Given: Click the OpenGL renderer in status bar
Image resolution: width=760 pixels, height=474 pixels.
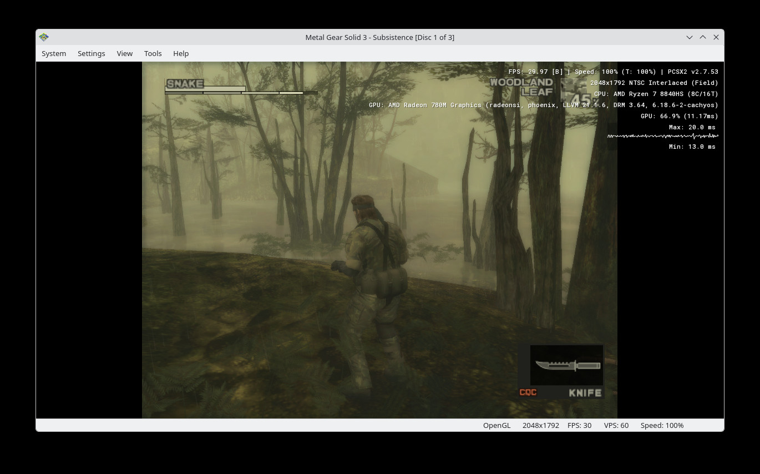Looking at the screenshot, I should click(x=496, y=425).
